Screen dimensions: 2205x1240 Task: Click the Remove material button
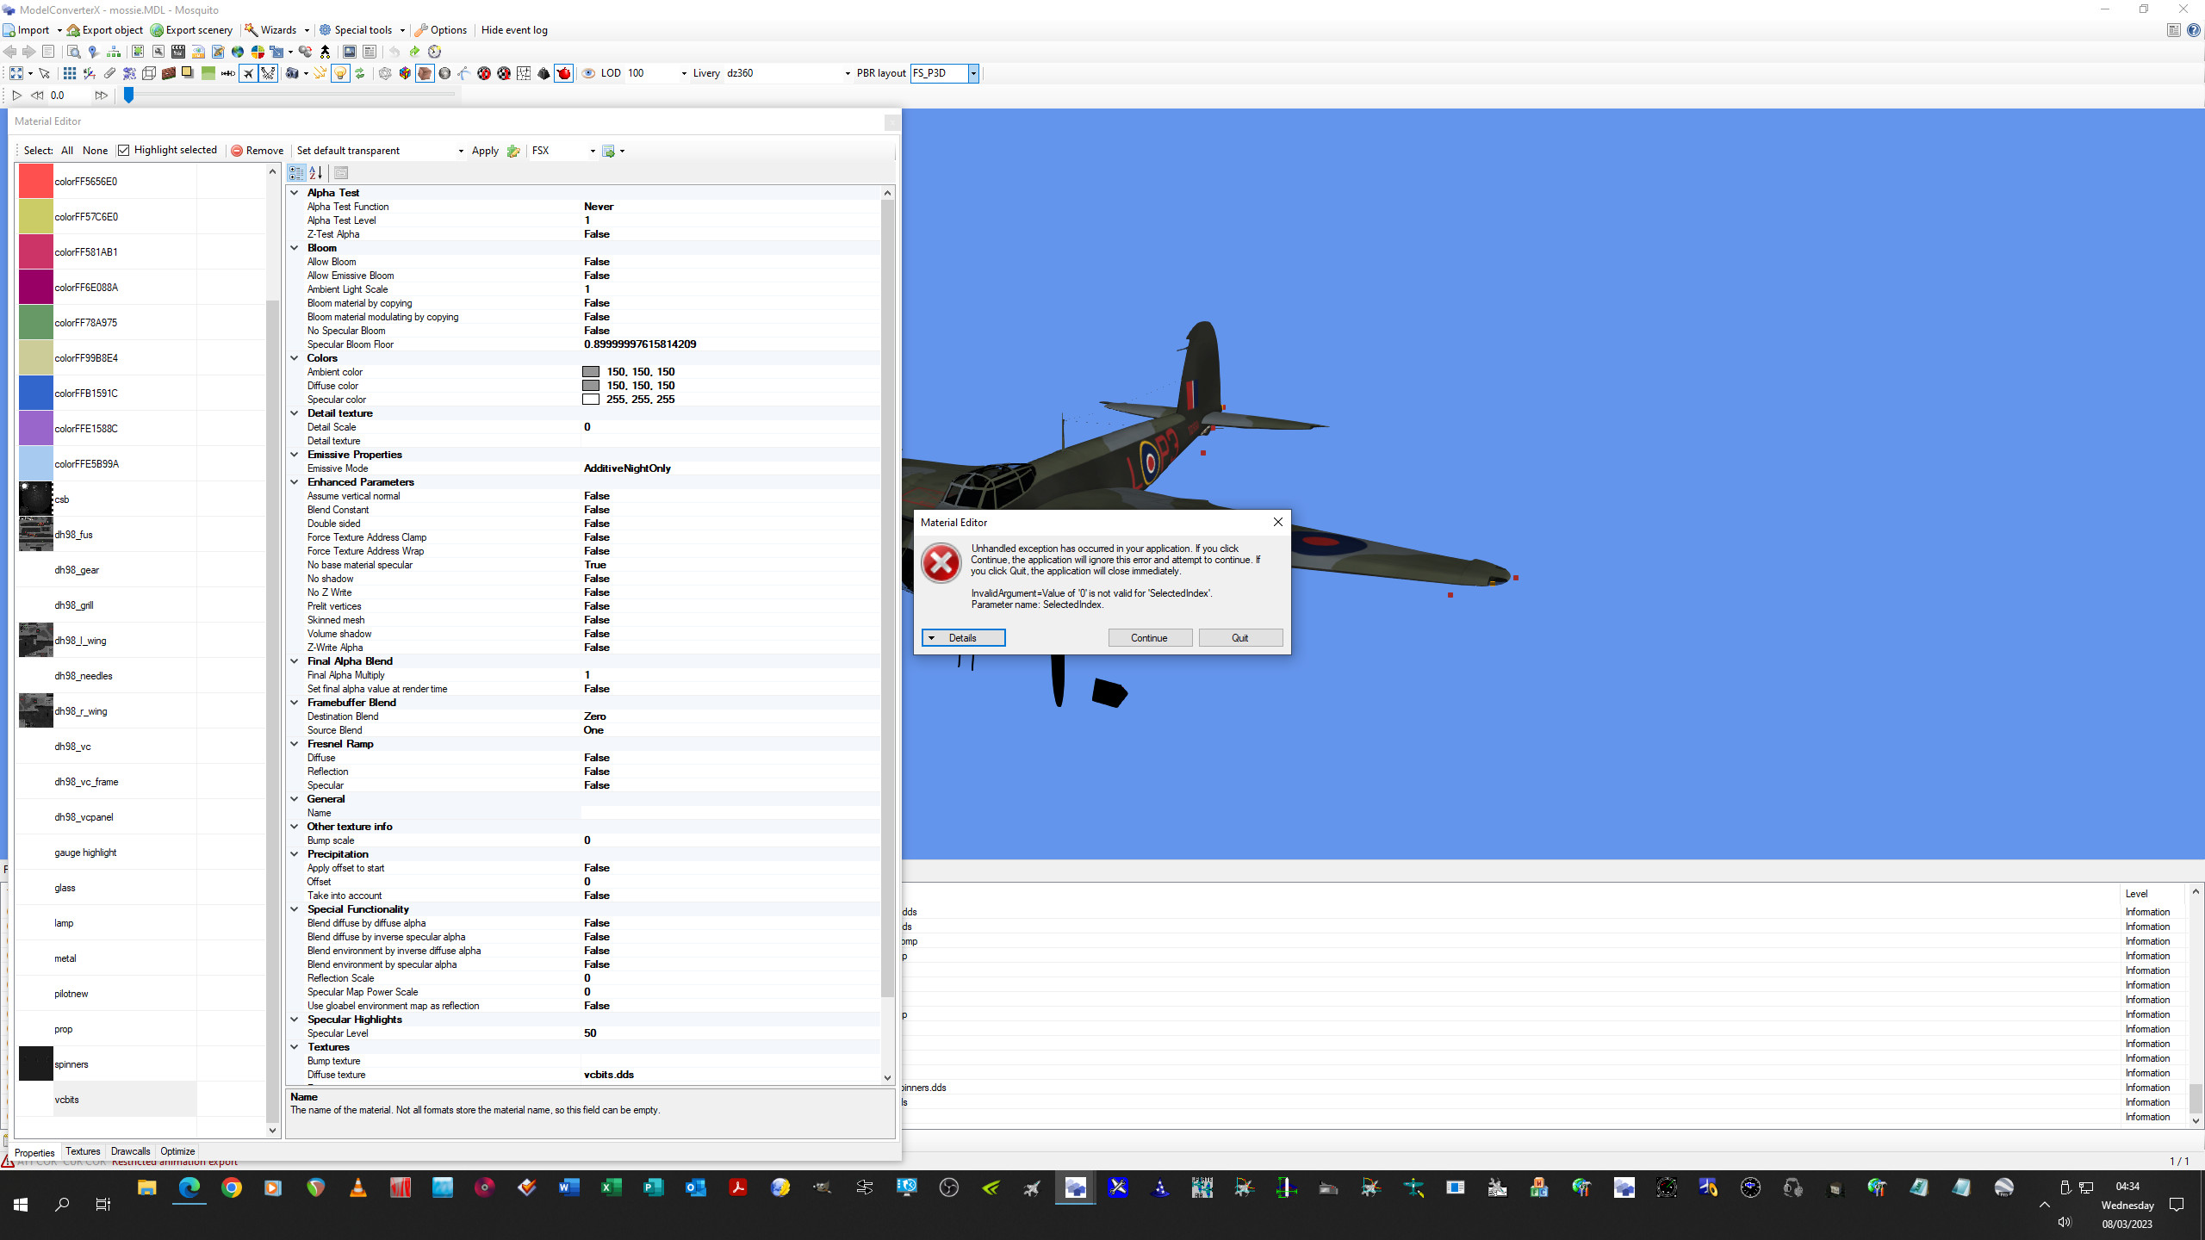click(x=257, y=151)
